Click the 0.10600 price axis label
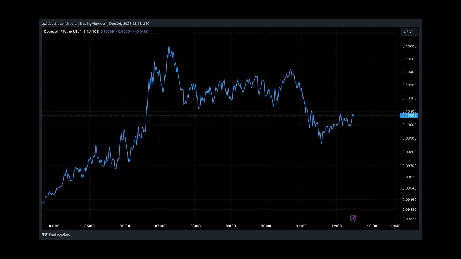The height and width of the screenshot is (259, 461). (x=409, y=46)
